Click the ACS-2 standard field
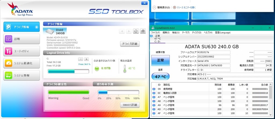The width and height of the screenshot is (275, 119). coord(234,74)
